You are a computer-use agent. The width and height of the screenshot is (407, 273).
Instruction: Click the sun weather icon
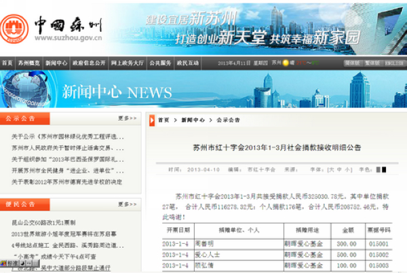point(285,63)
